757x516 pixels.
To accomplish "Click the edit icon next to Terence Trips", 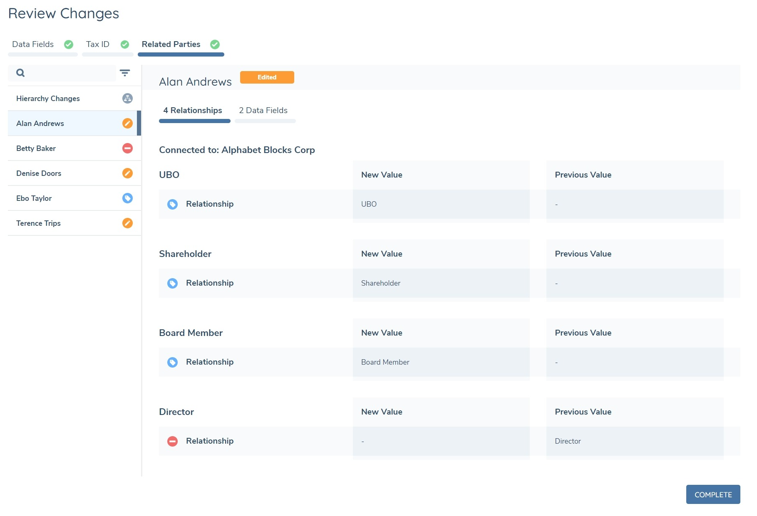I will pos(127,223).
